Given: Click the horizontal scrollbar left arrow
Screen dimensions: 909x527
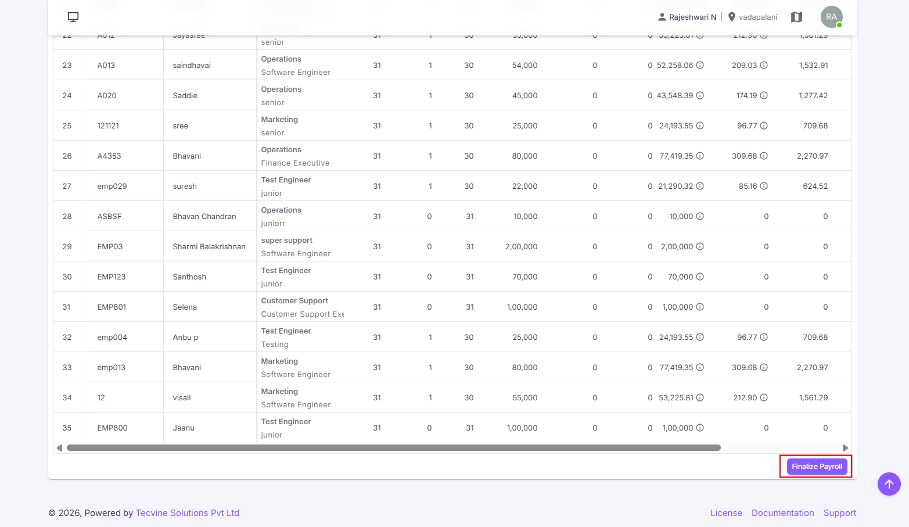Looking at the screenshot, I should (x=59, y=448).
